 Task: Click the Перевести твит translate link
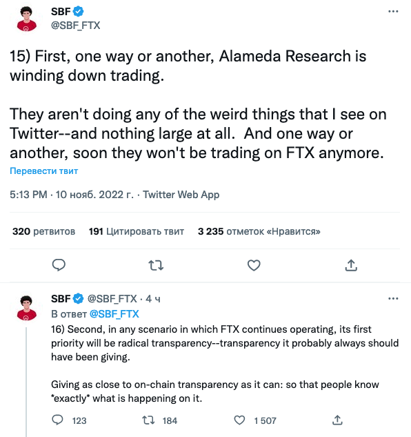tap(43, 171)
